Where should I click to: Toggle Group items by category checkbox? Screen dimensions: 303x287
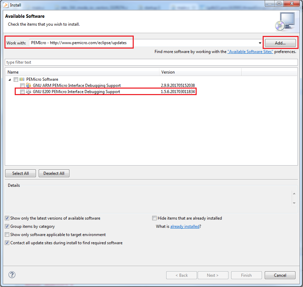click(x=7, y=226)
